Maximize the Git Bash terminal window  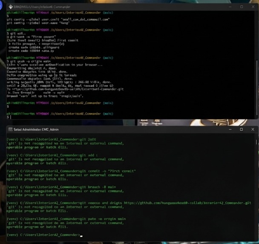pos(242,7)
